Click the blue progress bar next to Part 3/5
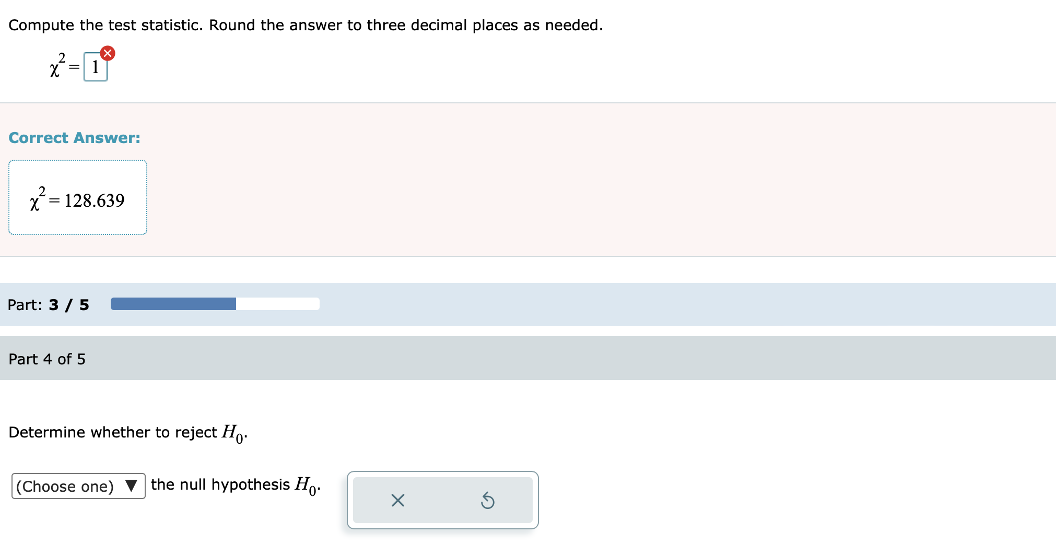 tap(172, 303)
